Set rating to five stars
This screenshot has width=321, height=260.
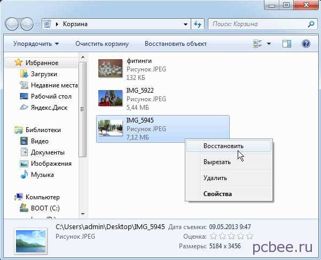tap(249, 237)
